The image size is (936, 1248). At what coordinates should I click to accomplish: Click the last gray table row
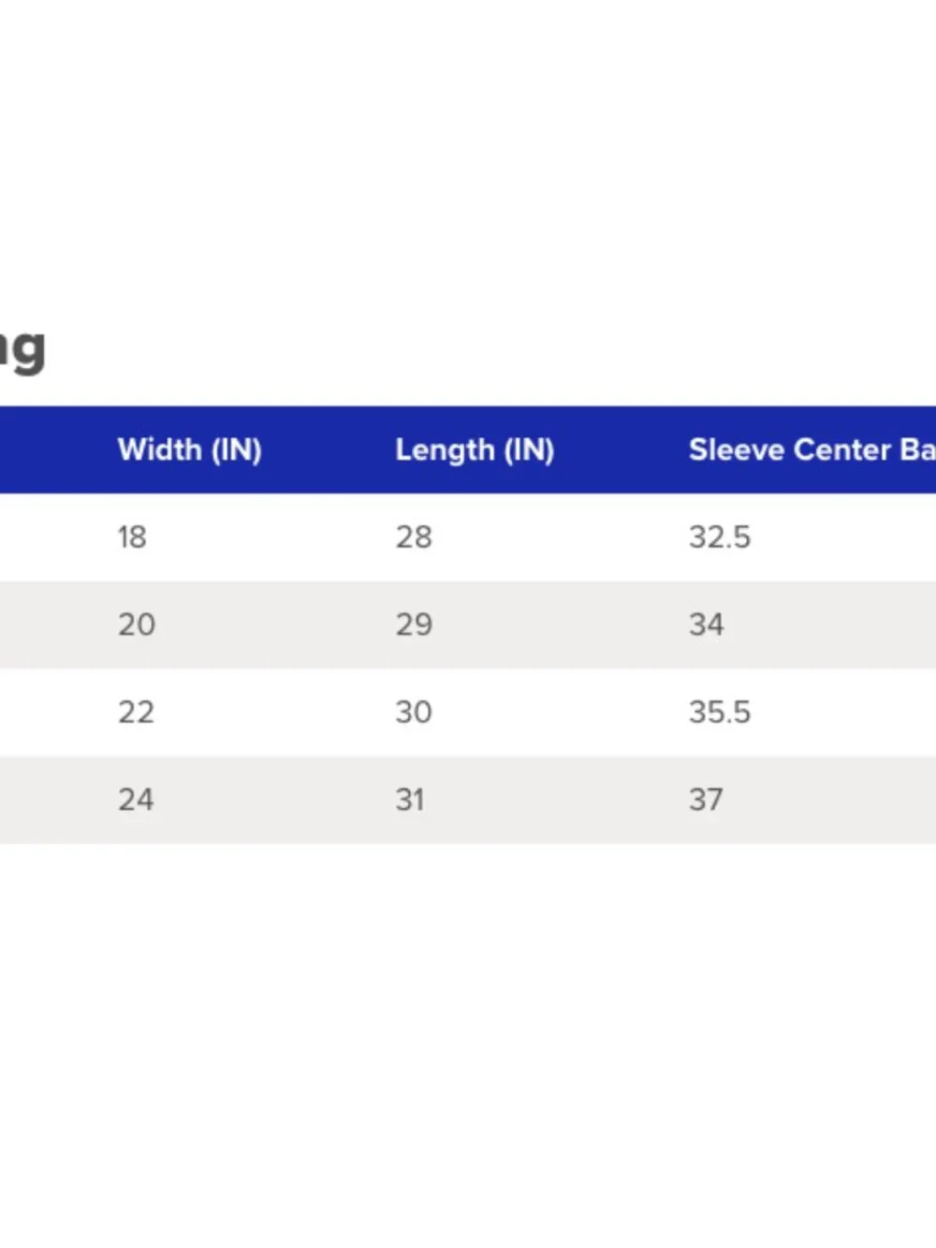click(x=468, y=800)
